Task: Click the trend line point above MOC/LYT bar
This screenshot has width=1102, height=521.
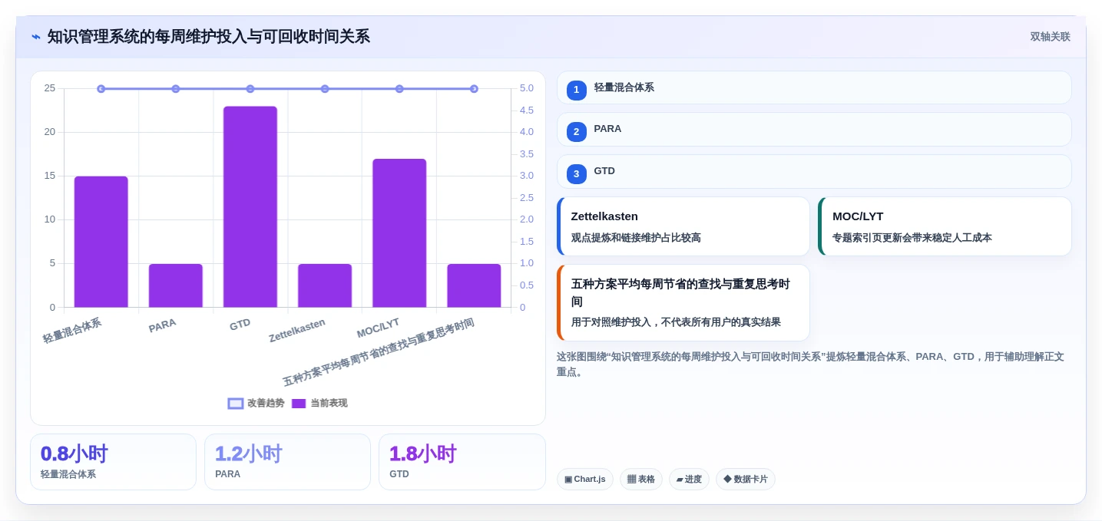Action: click(x=399, y=89)
